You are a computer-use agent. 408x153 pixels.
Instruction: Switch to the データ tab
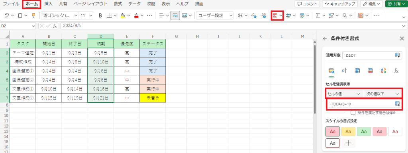click(135, 4)
